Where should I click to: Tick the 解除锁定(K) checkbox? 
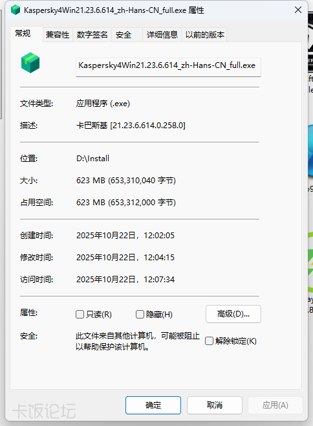tap(209, 341)
